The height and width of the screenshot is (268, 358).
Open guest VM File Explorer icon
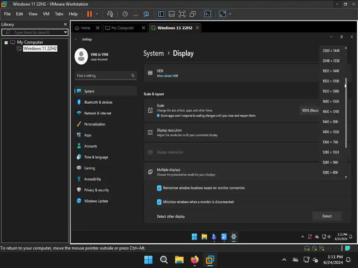pos(204,237)
